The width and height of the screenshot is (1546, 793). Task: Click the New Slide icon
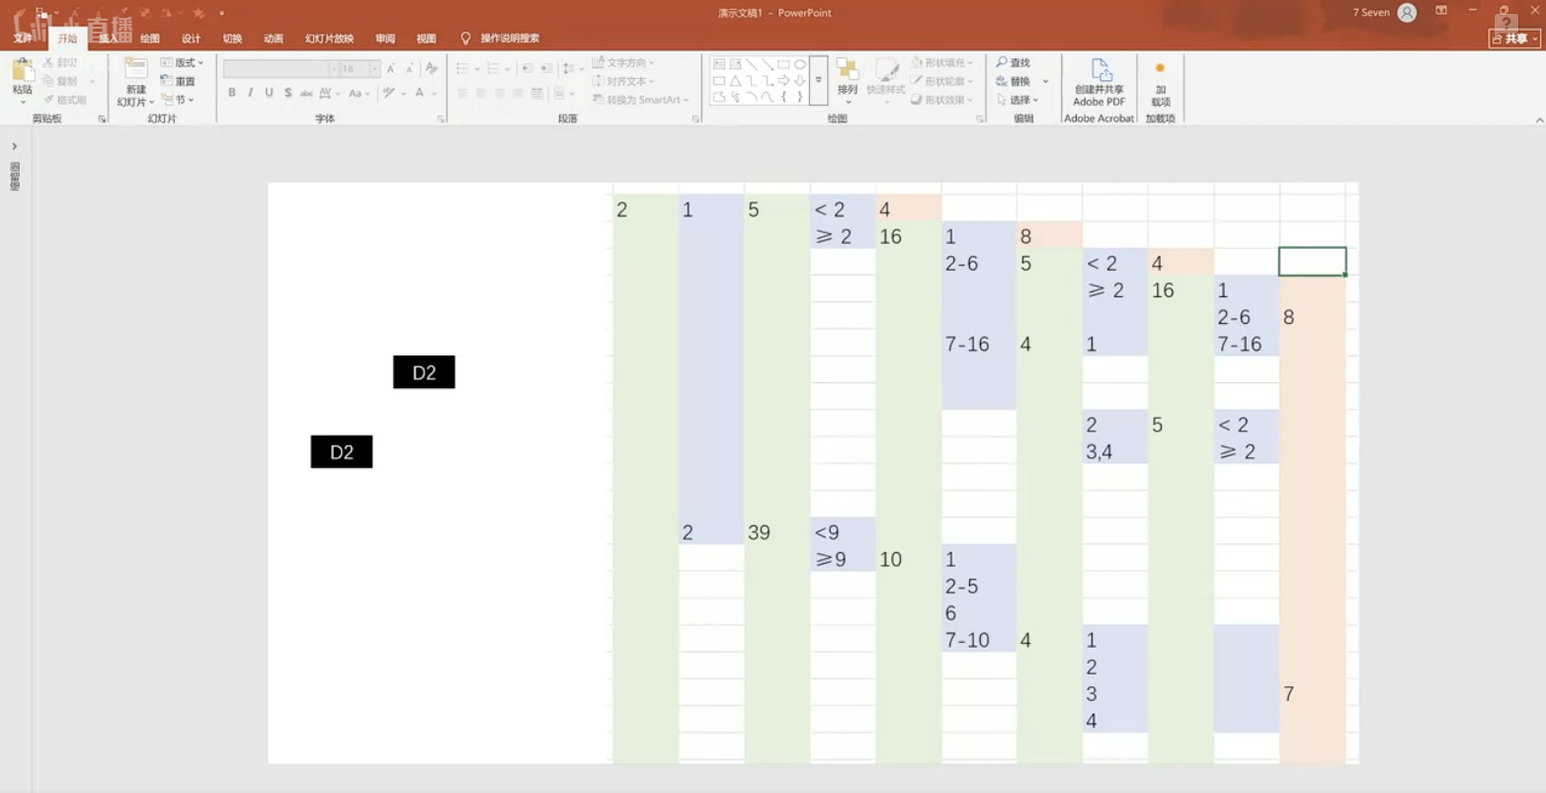[x=135, y=71]
